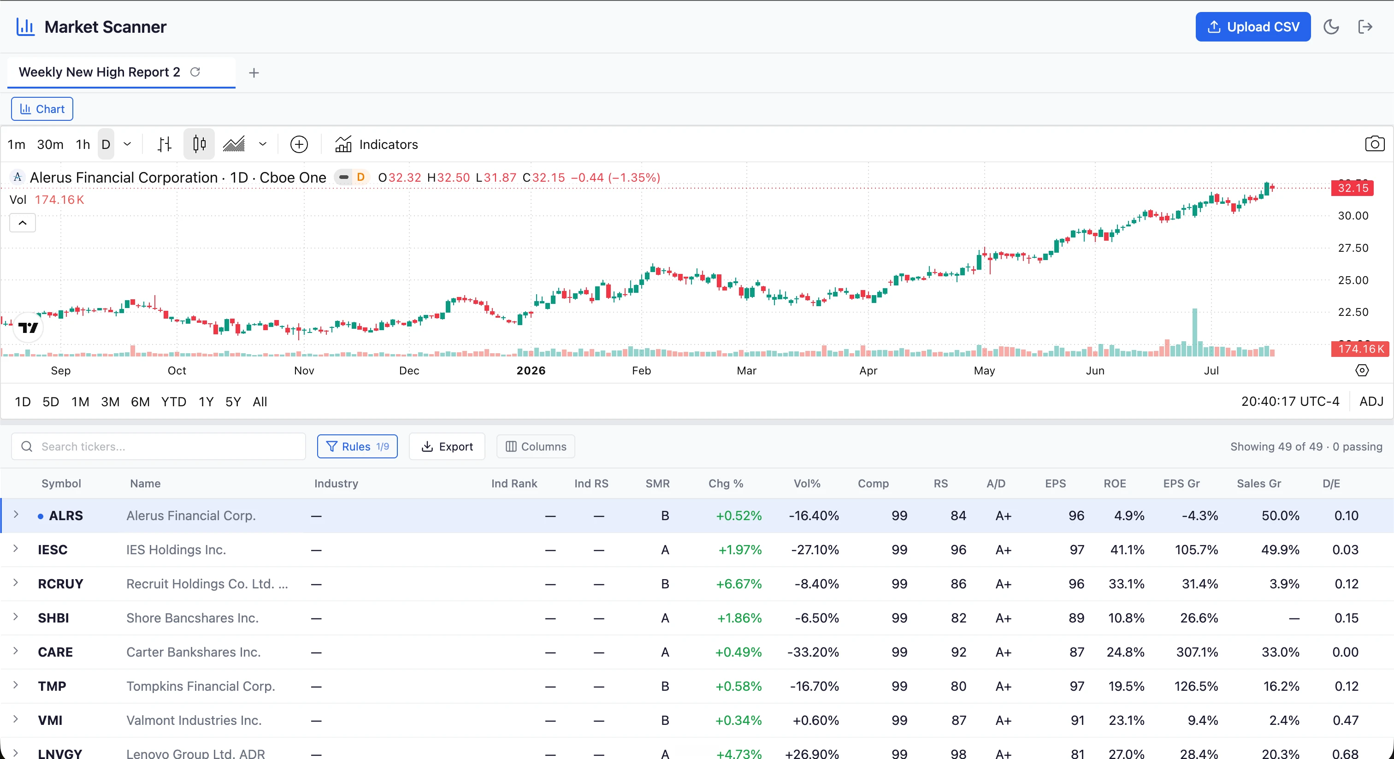Sort by the EPS Gr column header

tap(1181, 483)
